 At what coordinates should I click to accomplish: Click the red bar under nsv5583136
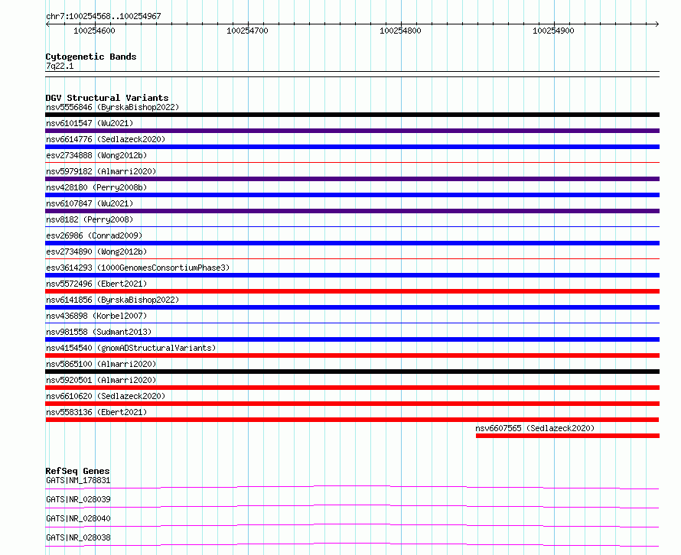point(352,420)
